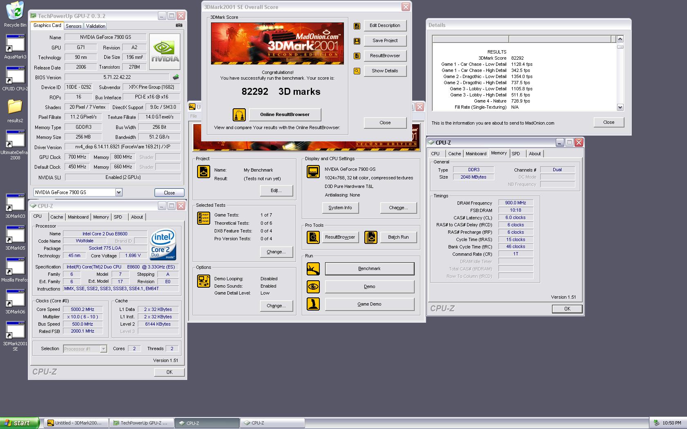Click the System Info button
Image resolution: width=687 pixels, height=429 pixels.
point(340,208)
